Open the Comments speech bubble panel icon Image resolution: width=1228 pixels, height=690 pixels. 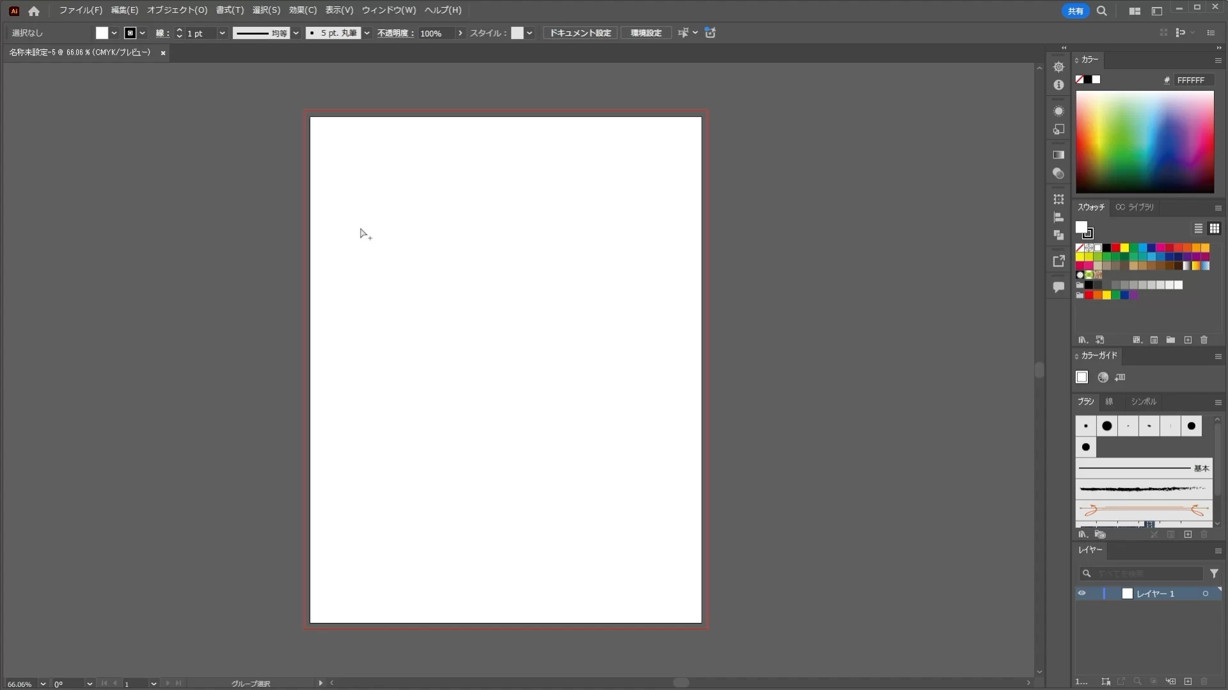point(1059,287)
